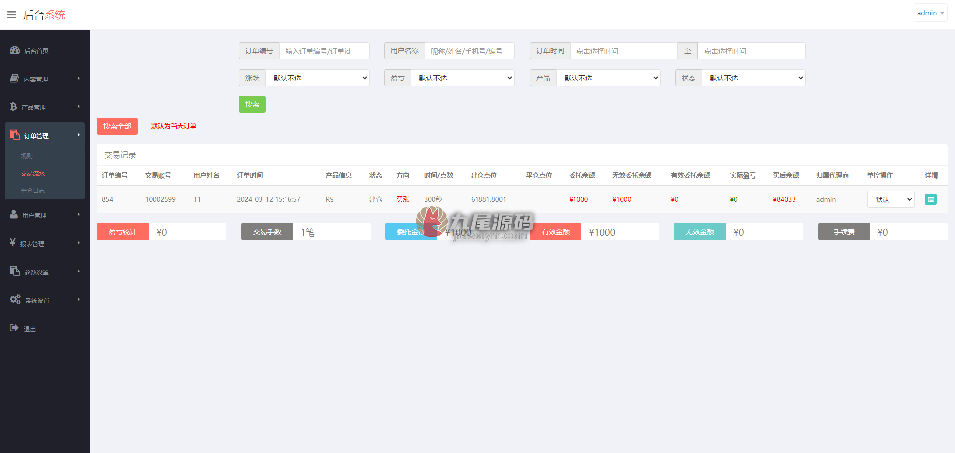The width and height of the screenshot is (955, 453).
Task: Open the 盈亏 dropdown
Action: click(x=463, y=78)
